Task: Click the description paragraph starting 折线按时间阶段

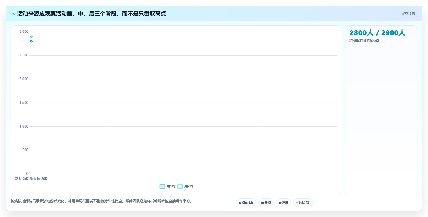Action: 101,201
